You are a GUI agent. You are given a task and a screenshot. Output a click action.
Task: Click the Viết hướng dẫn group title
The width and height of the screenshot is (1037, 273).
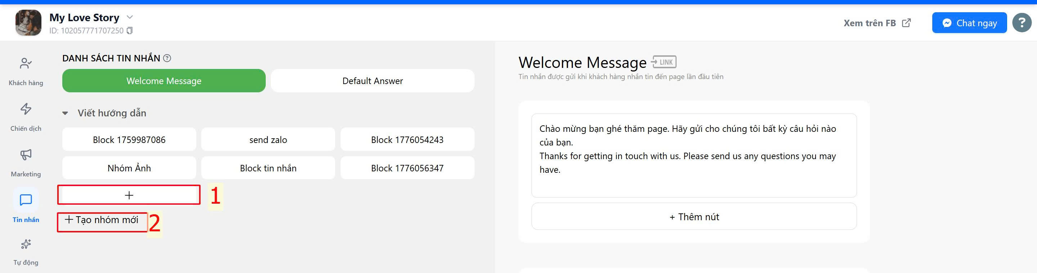pyautogui.click(x=112, y=113)
